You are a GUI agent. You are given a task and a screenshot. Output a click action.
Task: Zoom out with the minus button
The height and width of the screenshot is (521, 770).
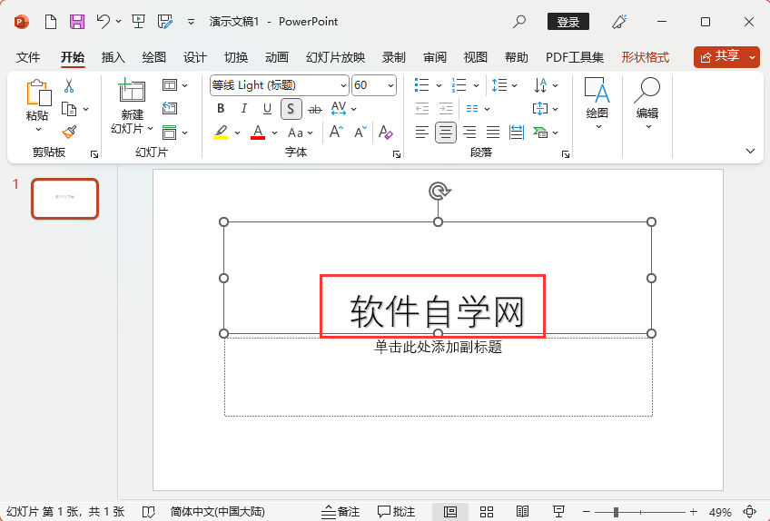pos(587,512)
